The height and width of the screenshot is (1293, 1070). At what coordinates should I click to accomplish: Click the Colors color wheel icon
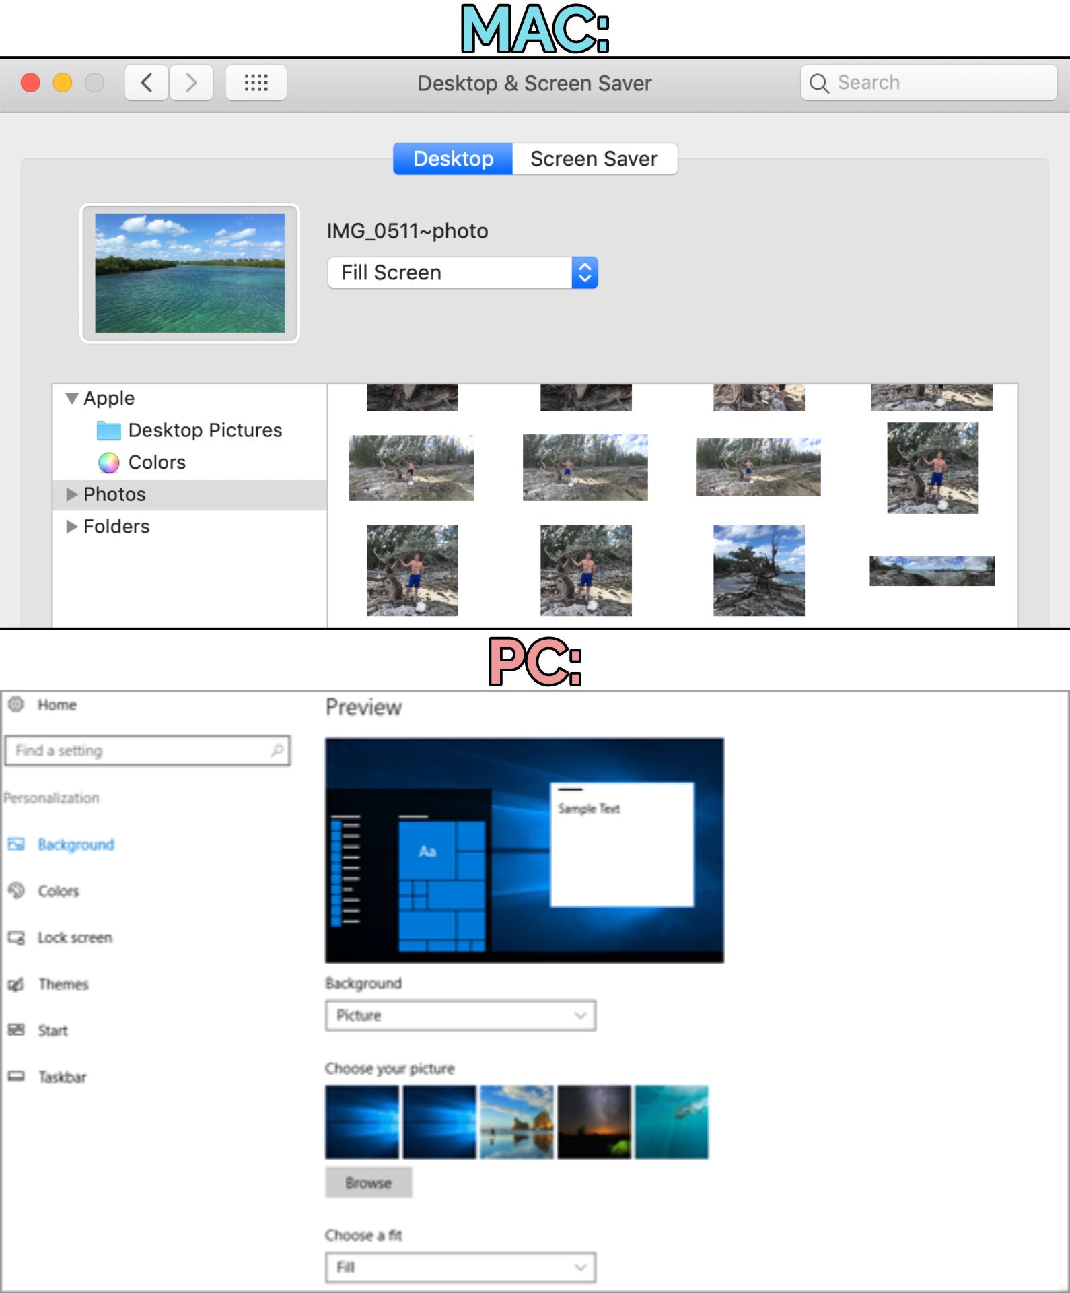click(x=108, y=463)
